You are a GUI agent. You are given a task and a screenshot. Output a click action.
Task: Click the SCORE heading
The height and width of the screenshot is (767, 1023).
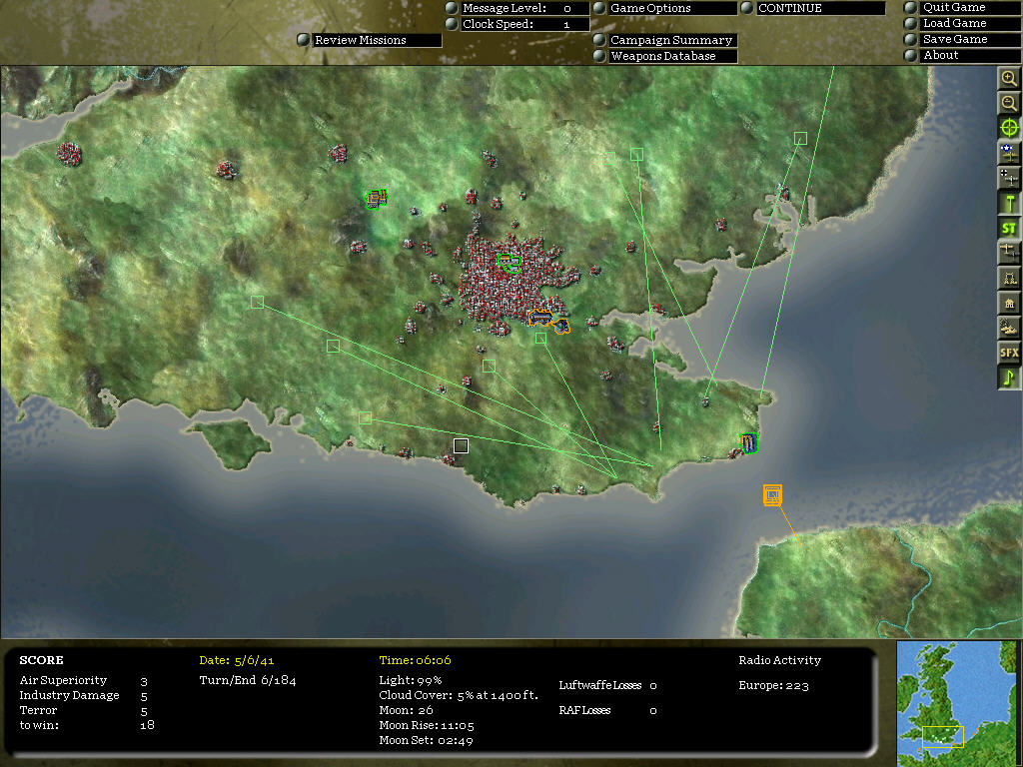[41, 661]
